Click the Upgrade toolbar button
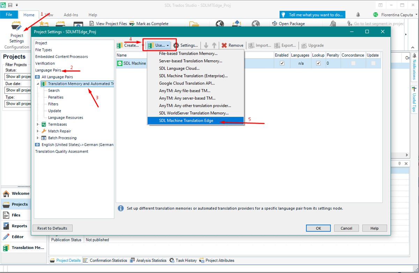The width and height of the screenshot is (419, 273). click(313, 45)
